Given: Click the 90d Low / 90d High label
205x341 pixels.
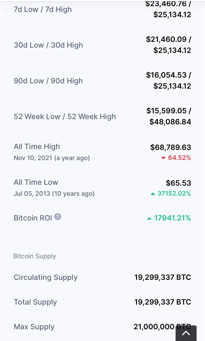Looking at the screenshot, I should 48,81.
